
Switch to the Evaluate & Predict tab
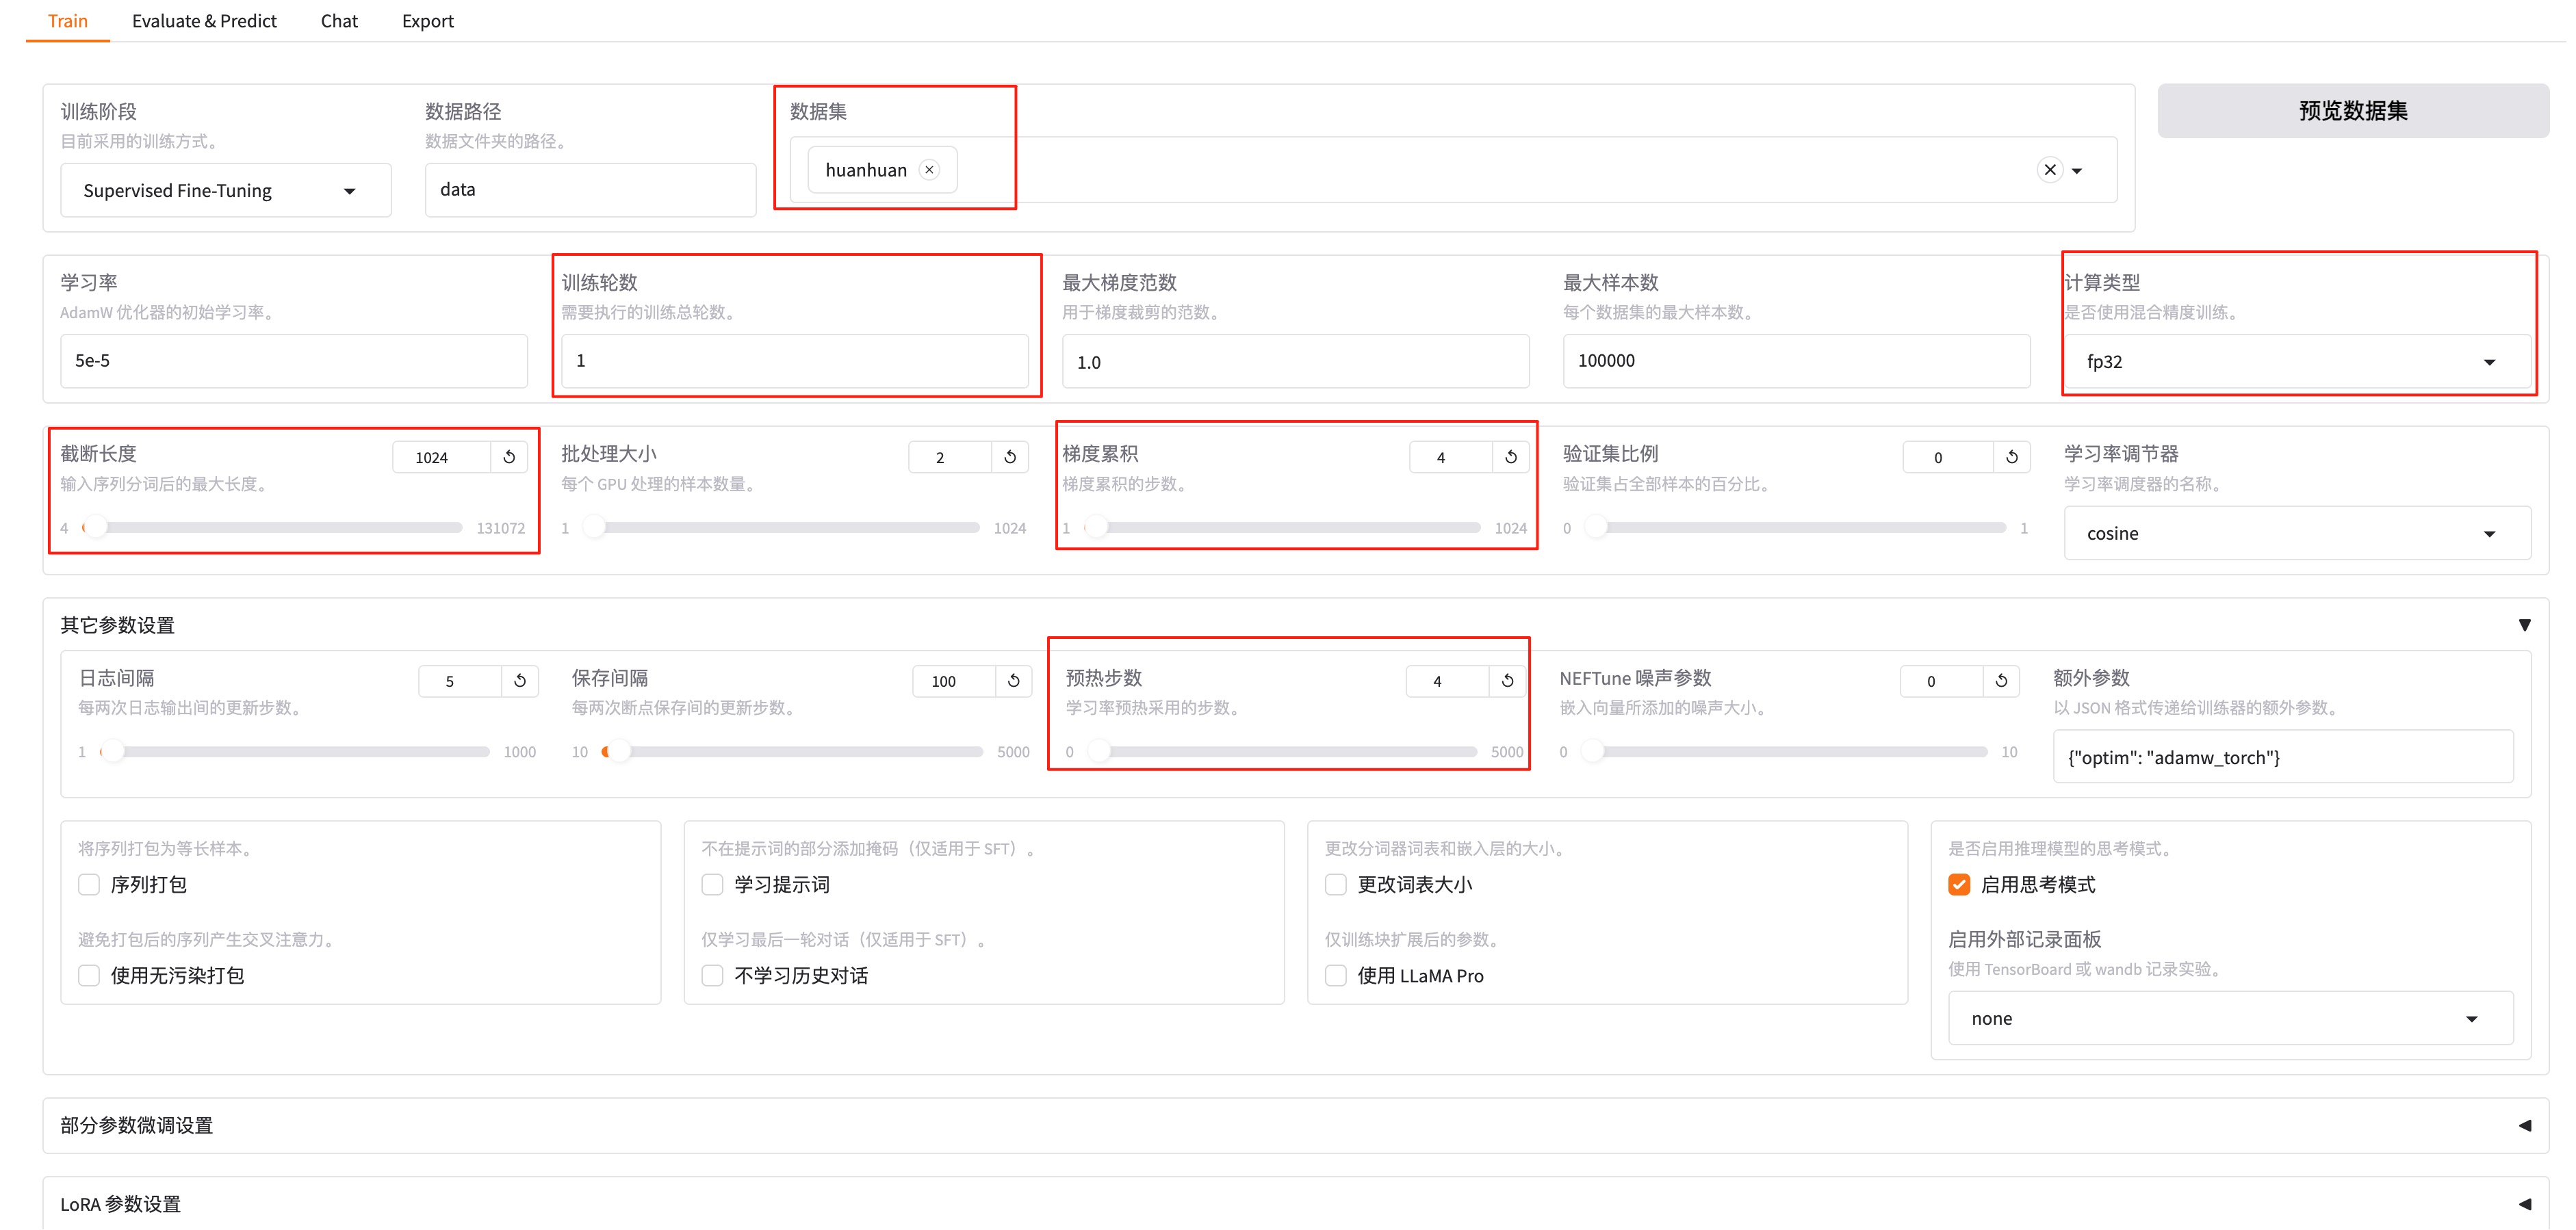point(204,21)
